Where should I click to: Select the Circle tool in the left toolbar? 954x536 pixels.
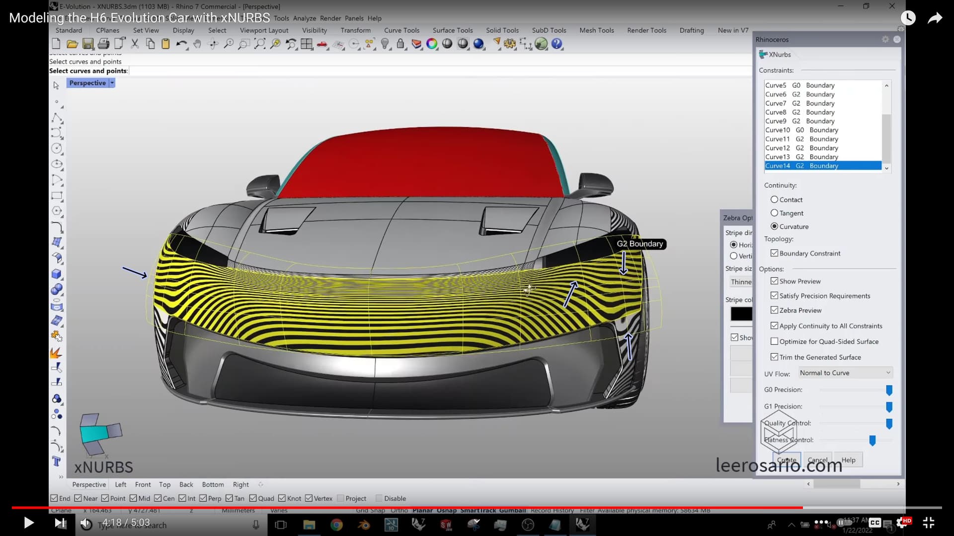point(57,148)
